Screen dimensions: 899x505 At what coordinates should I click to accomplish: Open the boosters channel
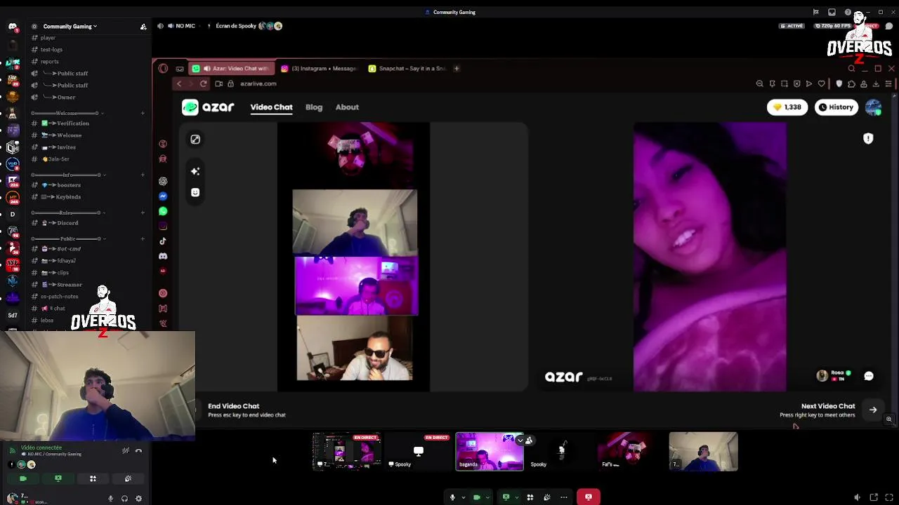point(60,185)
